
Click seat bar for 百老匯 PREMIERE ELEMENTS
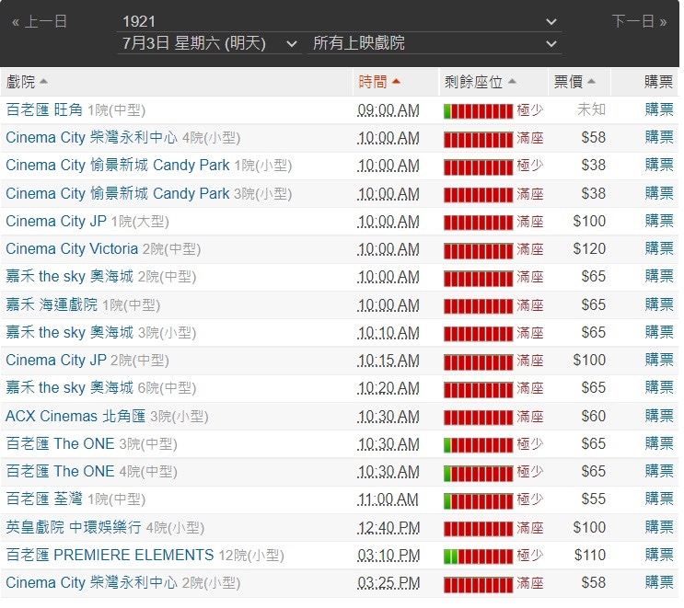tap(478, 556)
